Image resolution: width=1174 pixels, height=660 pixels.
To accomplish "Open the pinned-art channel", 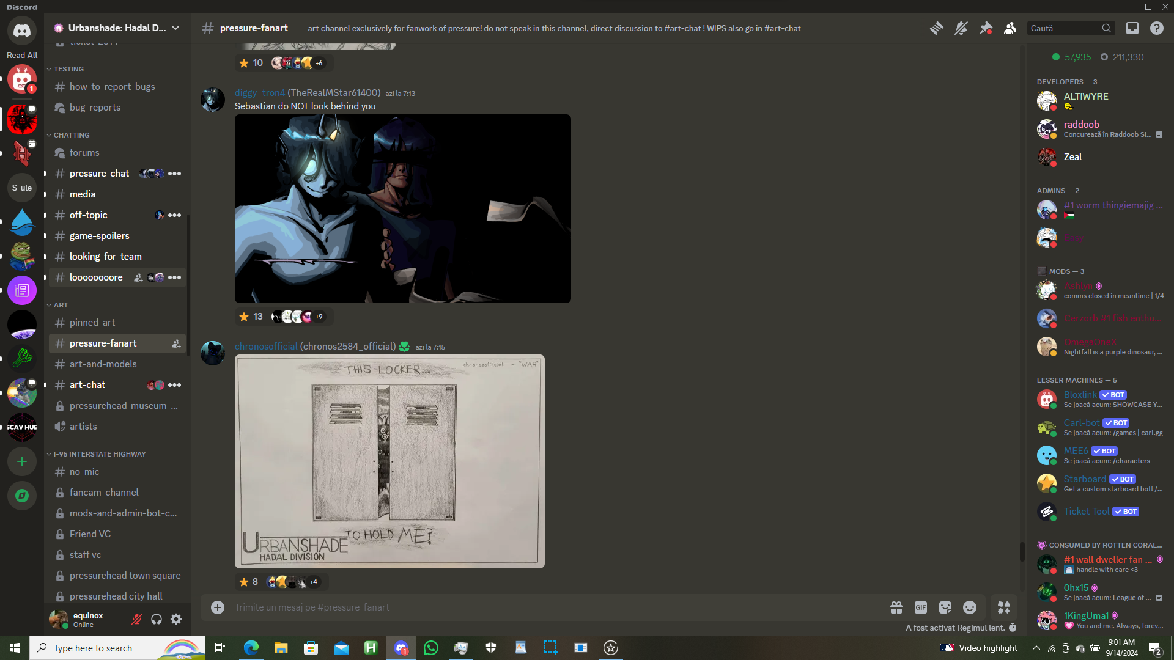I will 92,323.
